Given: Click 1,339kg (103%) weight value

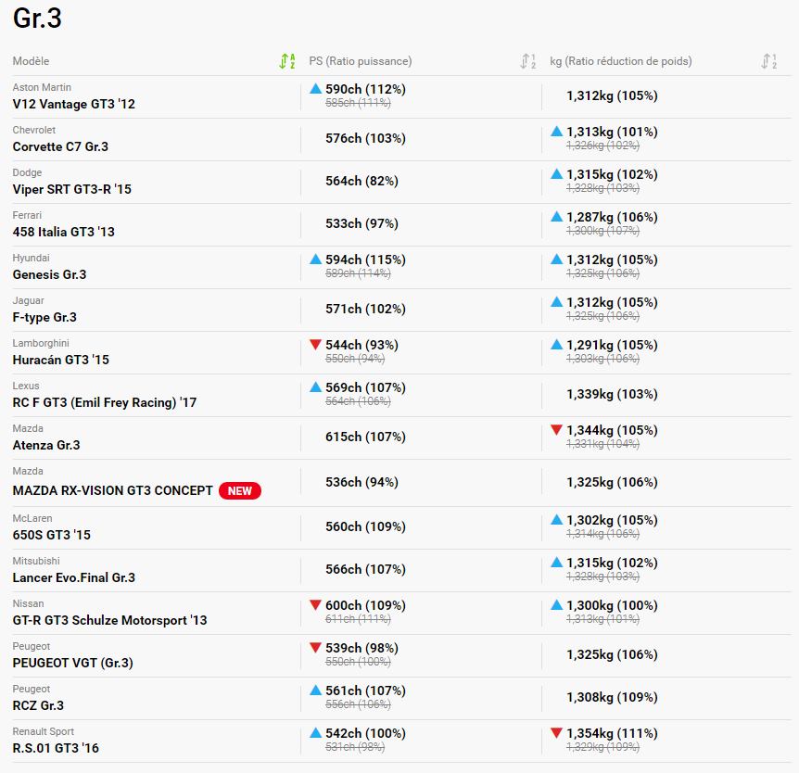Looking at the screenshot, I should point(612,395).
